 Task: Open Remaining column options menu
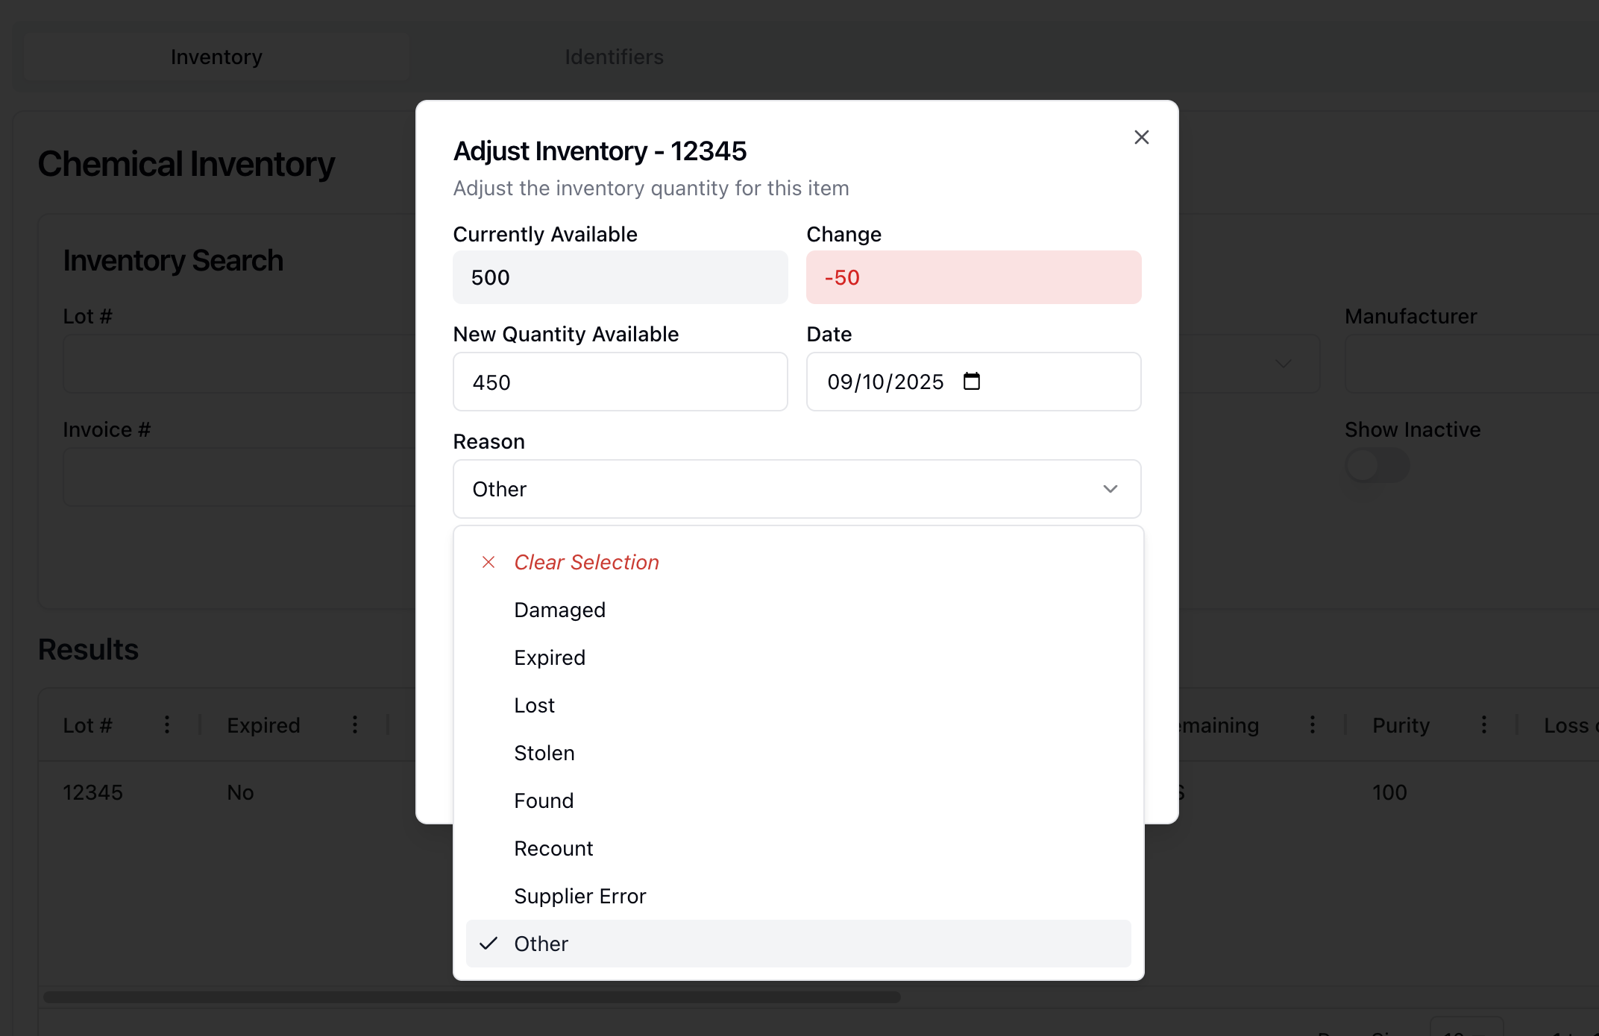point(1313,724)
